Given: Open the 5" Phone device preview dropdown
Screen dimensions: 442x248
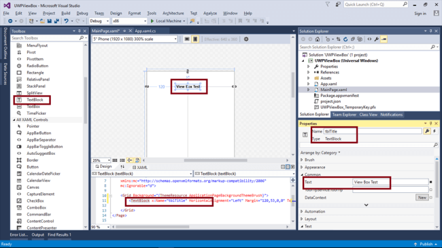Looking at the screenshot, I should [135, 39].
